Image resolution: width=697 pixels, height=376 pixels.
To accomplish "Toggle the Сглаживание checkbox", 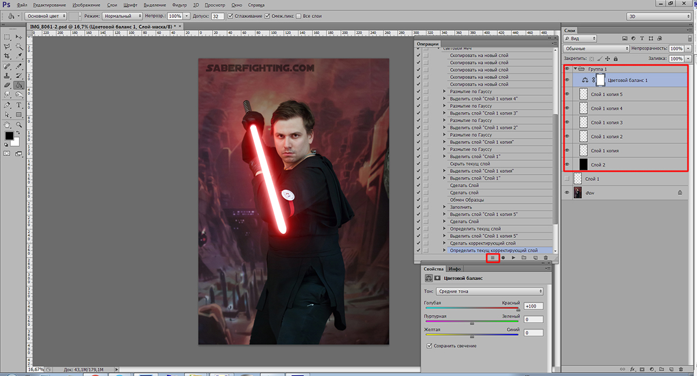I will [231, 16].
